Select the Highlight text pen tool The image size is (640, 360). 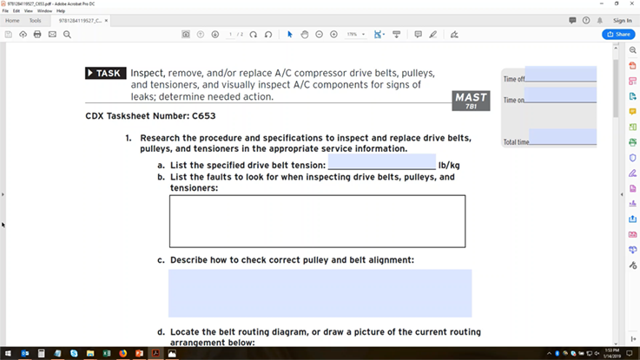click(435, 34)
